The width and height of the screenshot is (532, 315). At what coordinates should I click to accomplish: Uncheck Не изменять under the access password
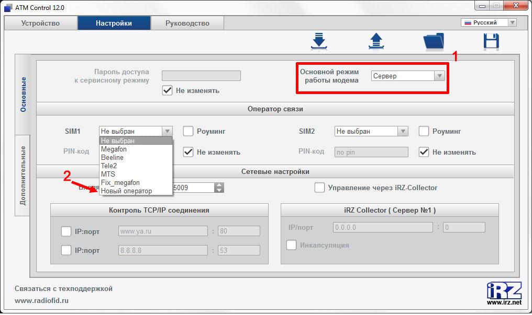pos(167,90)
